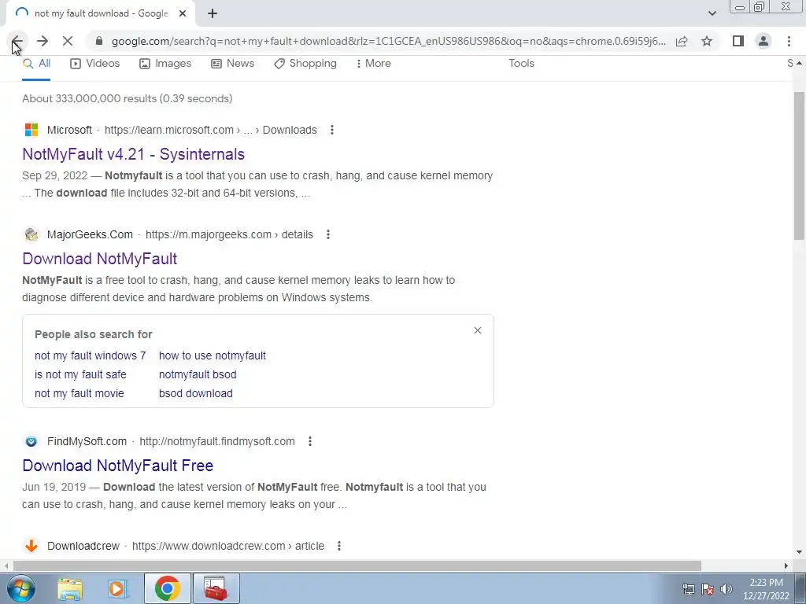The image size is (806, 604).
Task: Click the scroll down arrow
Action: click(799, 553)
